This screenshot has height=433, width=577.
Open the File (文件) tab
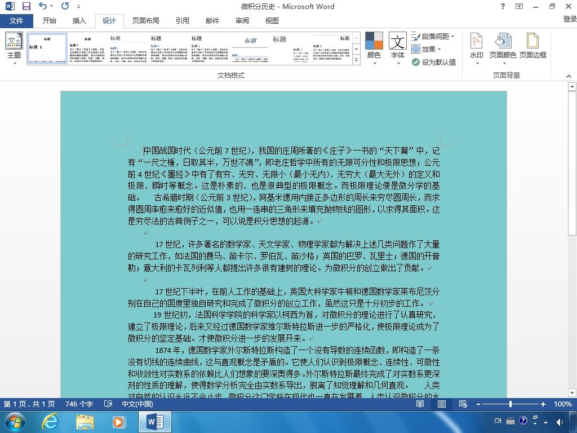point(16,21)
